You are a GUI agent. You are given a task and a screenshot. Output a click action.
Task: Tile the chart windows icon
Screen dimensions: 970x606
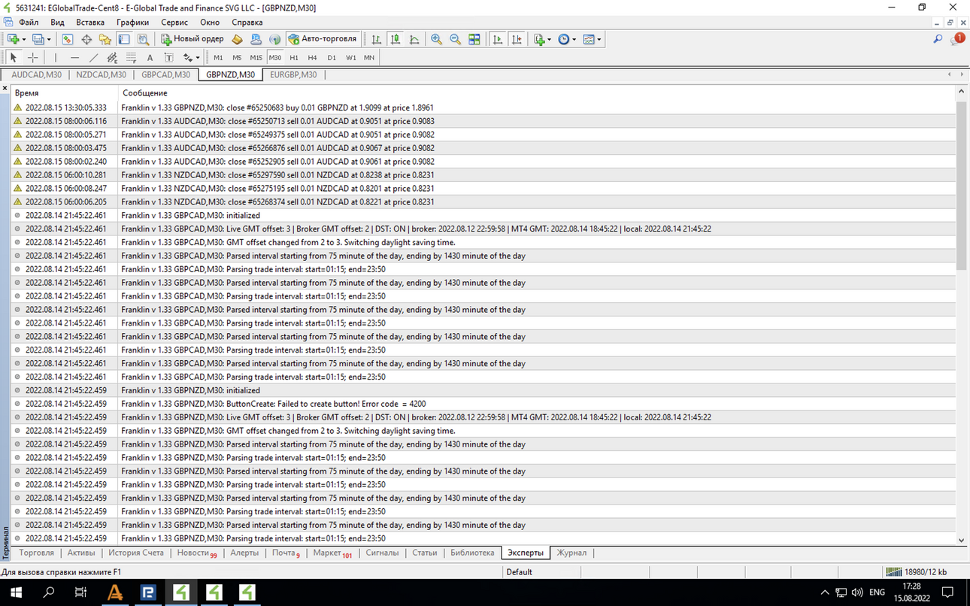coord(474,39)
